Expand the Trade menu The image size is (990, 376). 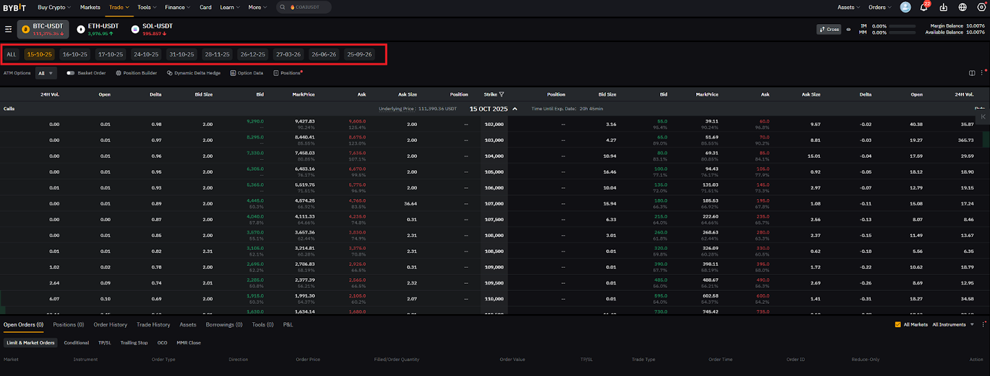coord(119,7)
